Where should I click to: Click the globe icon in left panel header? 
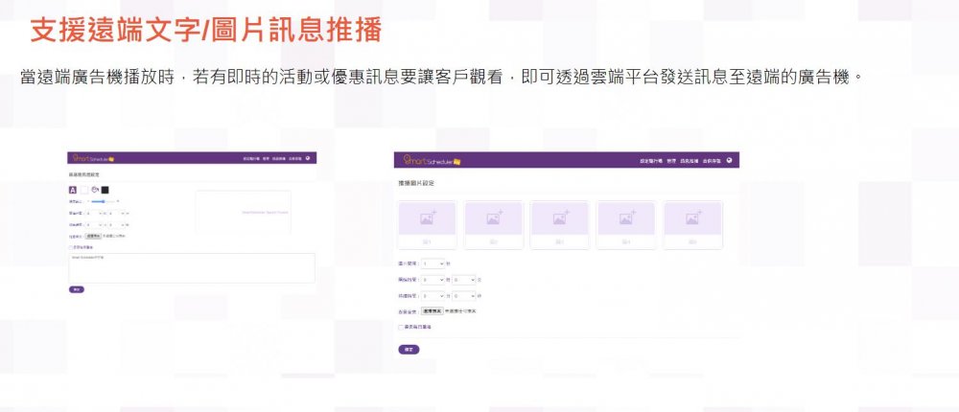(308, 157)
